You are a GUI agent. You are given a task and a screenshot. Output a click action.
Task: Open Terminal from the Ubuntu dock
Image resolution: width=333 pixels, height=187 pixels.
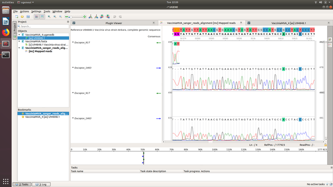click(x=6, y=55)
